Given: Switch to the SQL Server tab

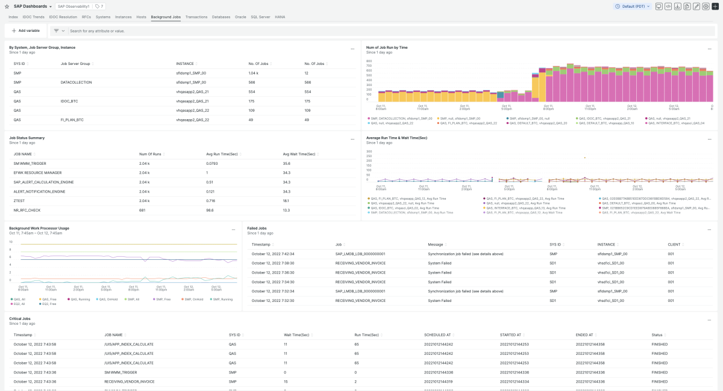Looking at the screenshot, I should coord(260,17).
